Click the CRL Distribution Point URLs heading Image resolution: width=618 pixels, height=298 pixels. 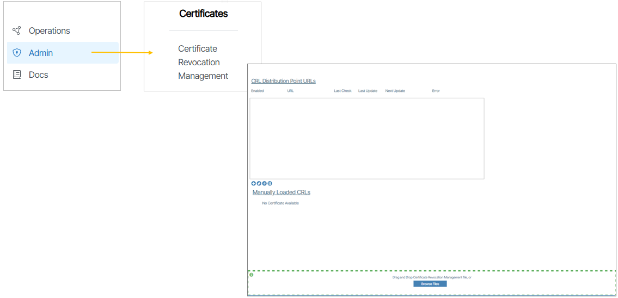pyautogui.click(x=283, y=81)
